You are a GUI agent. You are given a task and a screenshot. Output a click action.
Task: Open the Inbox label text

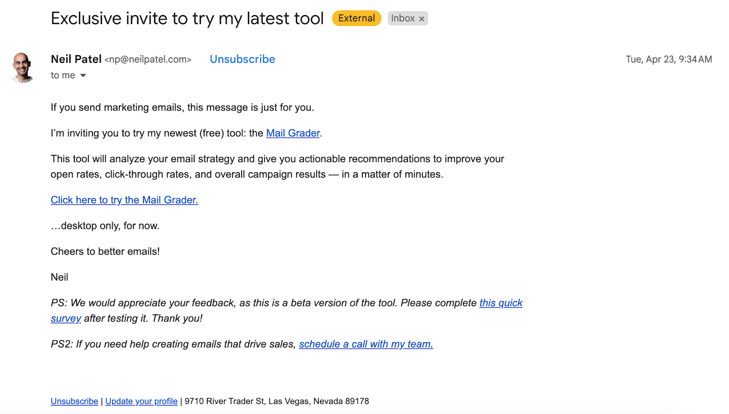pyautogui.click(x=403, y=18)
